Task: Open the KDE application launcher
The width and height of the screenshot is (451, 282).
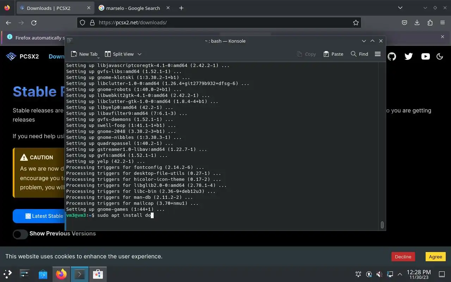Action: 8,274
